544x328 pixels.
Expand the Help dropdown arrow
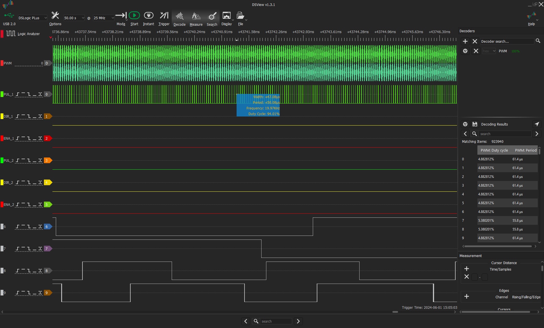537,20
